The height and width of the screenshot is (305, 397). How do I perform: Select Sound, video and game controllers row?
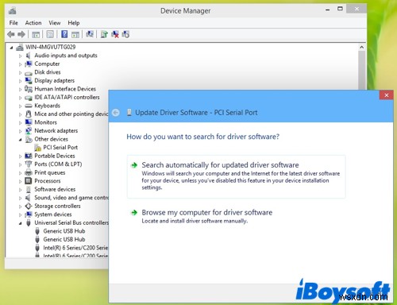(x=71, y=198)
